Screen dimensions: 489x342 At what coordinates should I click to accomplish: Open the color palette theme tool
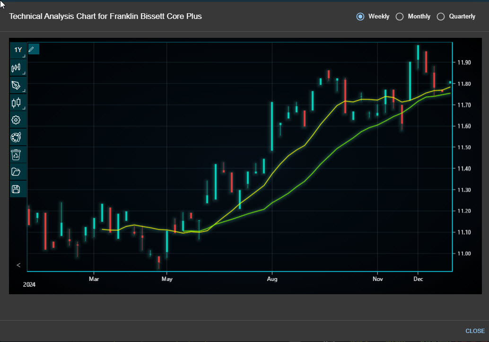coord(16,137)
